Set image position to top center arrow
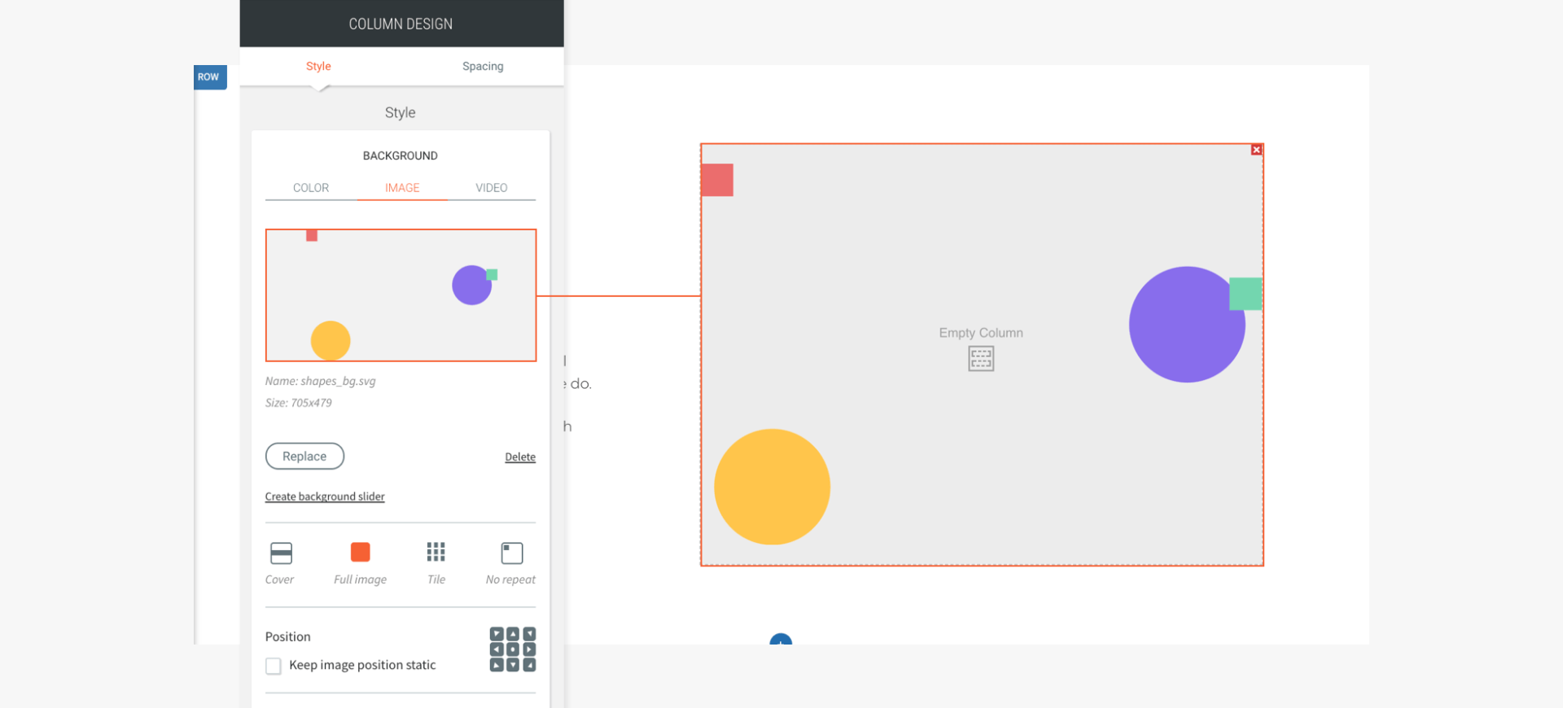 click(513, 634)
